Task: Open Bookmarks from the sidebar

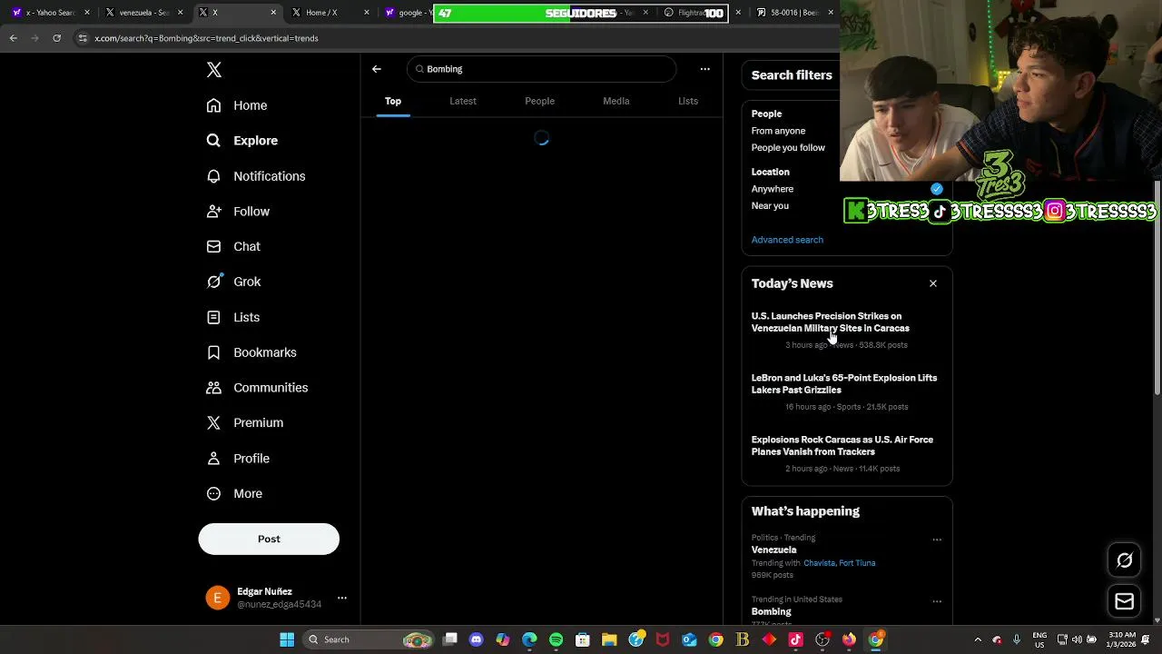Action: [251, 352]
